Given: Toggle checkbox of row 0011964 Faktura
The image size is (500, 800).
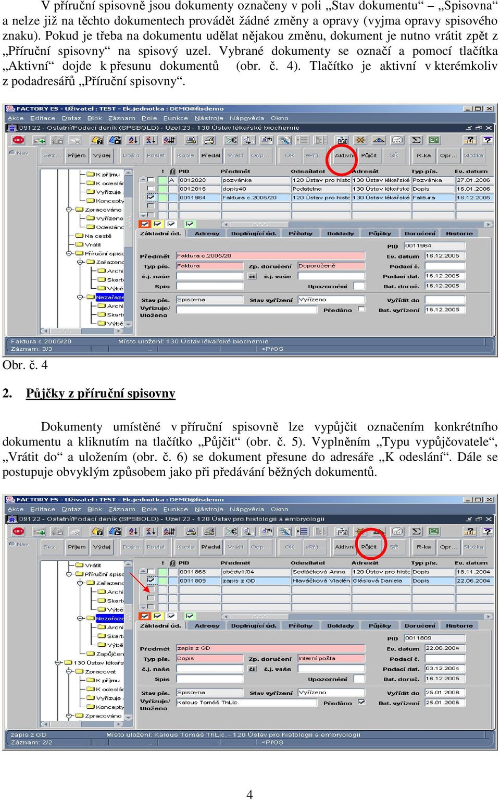Looking at the screenshot, I should click(x=151, y=198).
